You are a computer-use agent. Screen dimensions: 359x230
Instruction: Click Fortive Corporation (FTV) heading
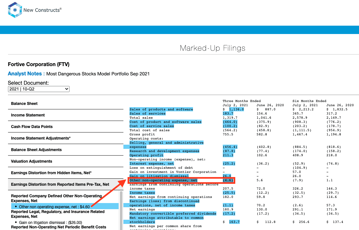click(39, 64)
